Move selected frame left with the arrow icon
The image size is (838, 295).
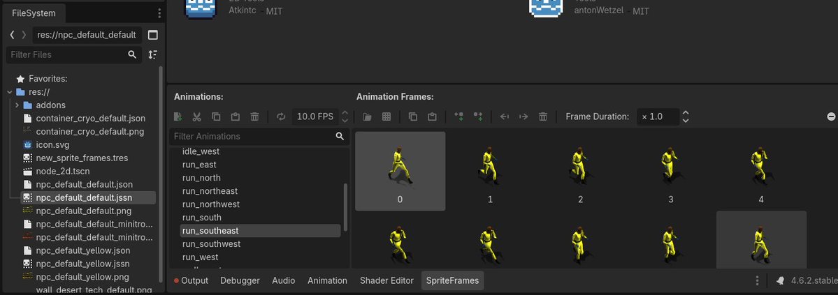[x=504, y=116]
